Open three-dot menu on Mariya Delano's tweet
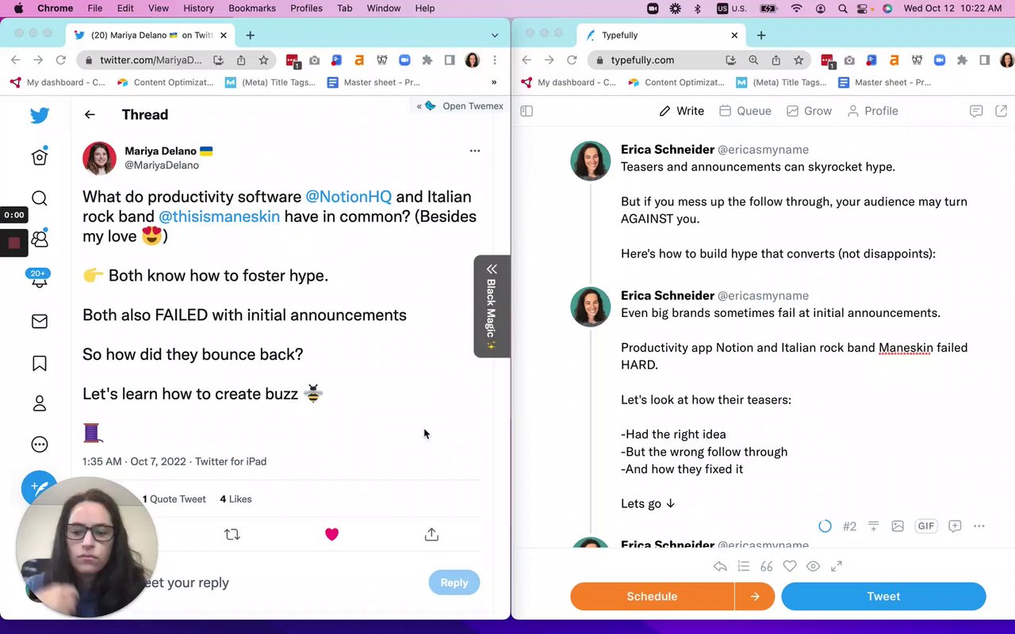Viewport: 1015px width, 634px height. click(x=475, y=151)
